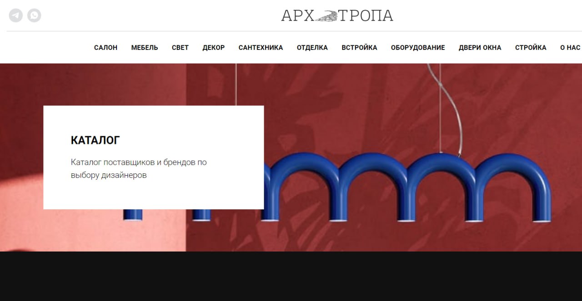Open the САНТЕХНИКА category

click(x=261, y=48)
